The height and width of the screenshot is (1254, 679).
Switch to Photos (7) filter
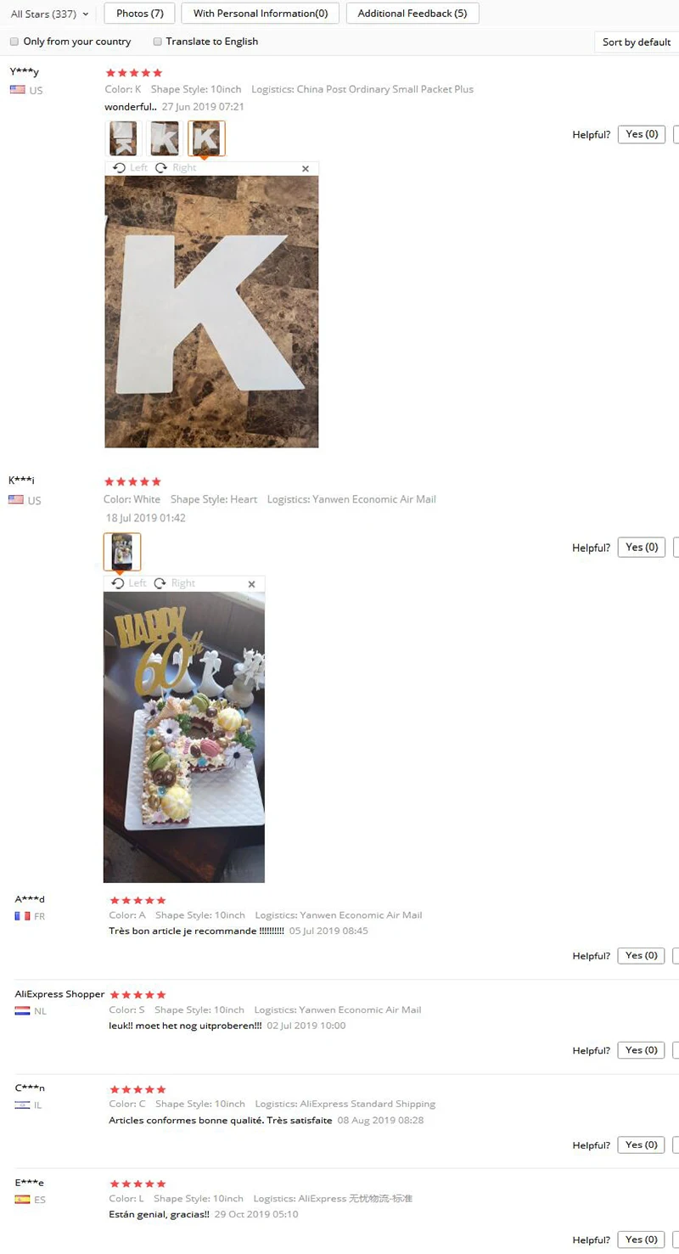pos(140,14)
